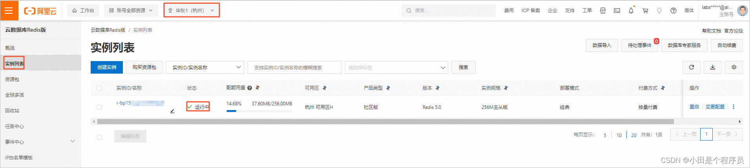
Task: Open 待处理事件 button
Action: [639, 45]
